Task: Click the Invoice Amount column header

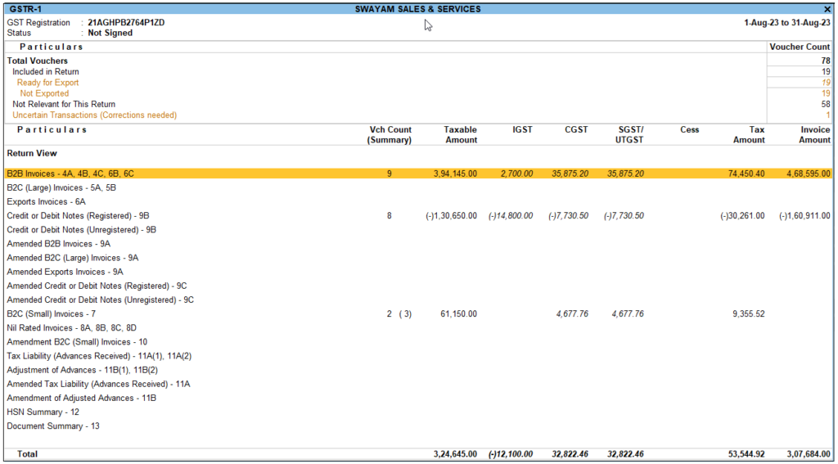Action: [x=814, y=135]
